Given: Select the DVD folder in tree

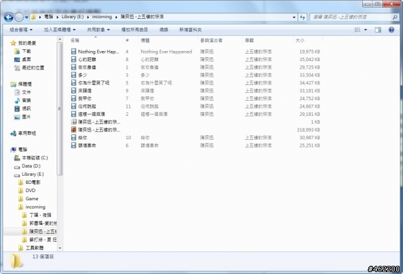Looking at the screenshot, I should coord(30,190).
